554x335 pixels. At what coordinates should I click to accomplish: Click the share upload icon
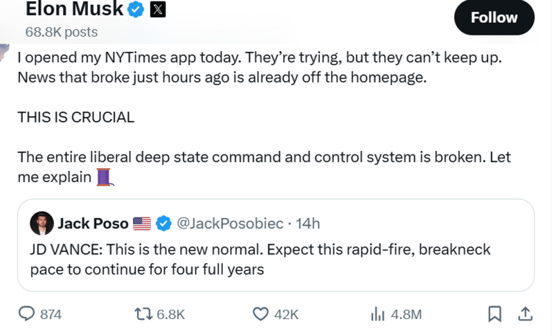526,314
